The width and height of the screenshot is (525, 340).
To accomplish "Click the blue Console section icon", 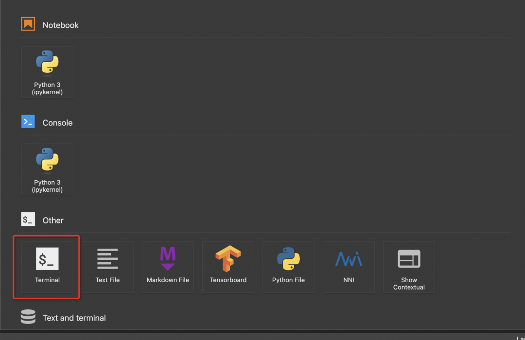I will pos(28,121).
